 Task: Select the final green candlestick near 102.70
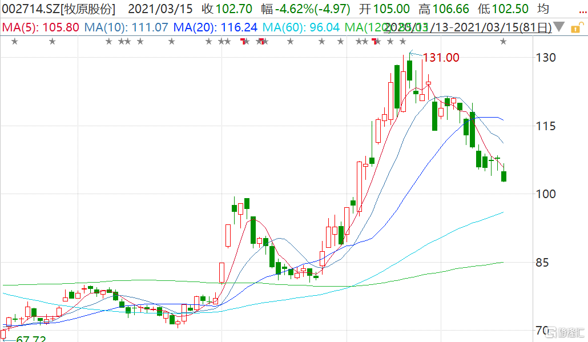(504, 176)
